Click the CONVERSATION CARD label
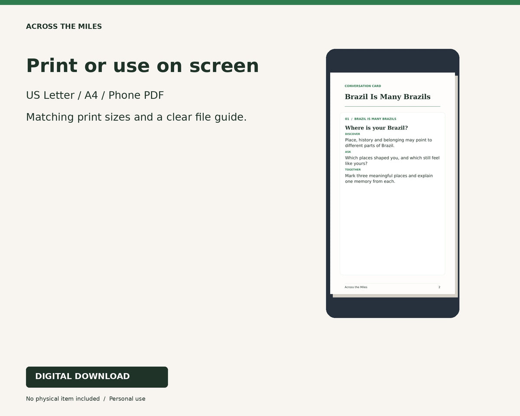 pyautogui.click(x=363, y=86)
